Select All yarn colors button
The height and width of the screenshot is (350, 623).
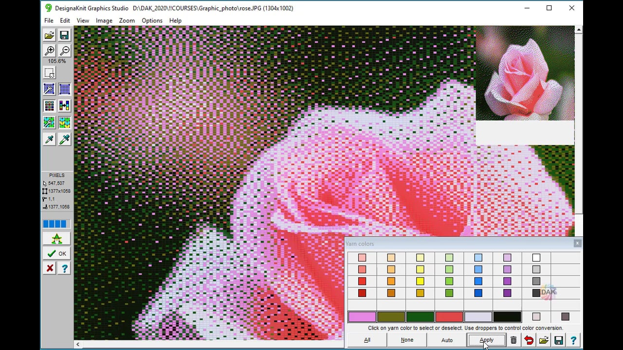(x=367, y=340)
